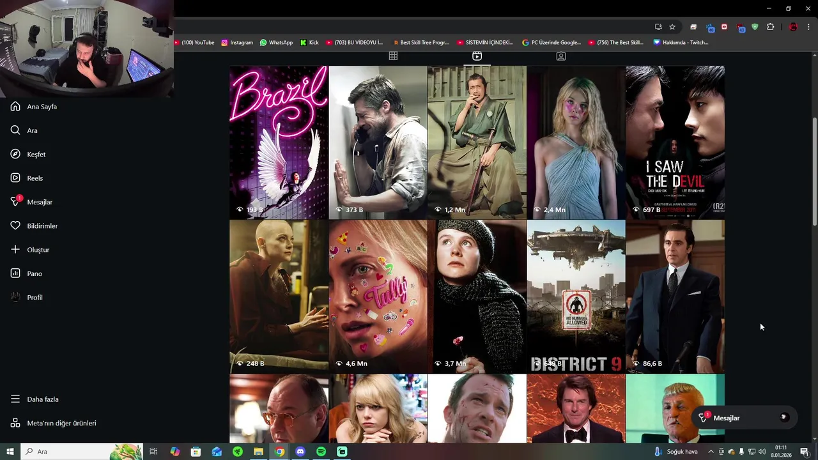Open the Ara search option in sidebar
The height and width of the screenshot is (460, 818).
[x=24, y=130]
